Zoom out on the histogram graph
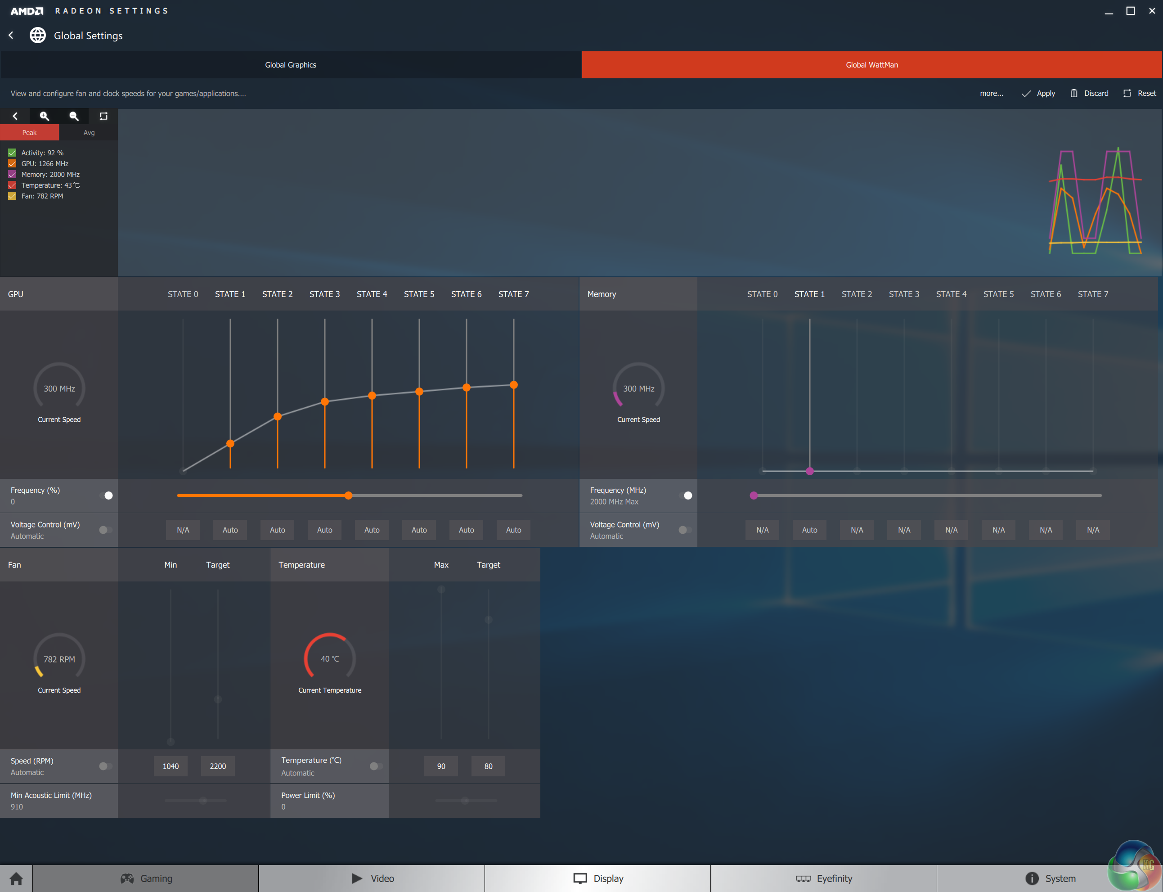1163x892 pixels. click(x=74, y=116)
